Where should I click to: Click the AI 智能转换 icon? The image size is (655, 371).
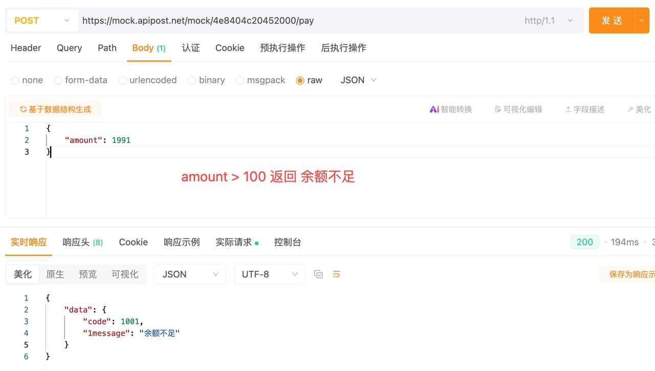(434, 109)
